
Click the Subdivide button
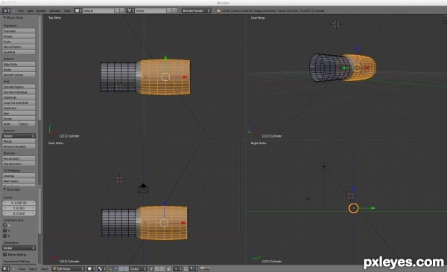point(19,97)
